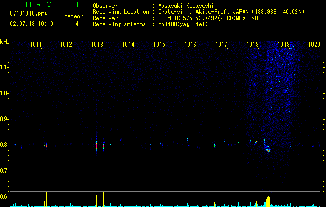
Task: Click the kHz axis unit label
Action: [5, 42]
